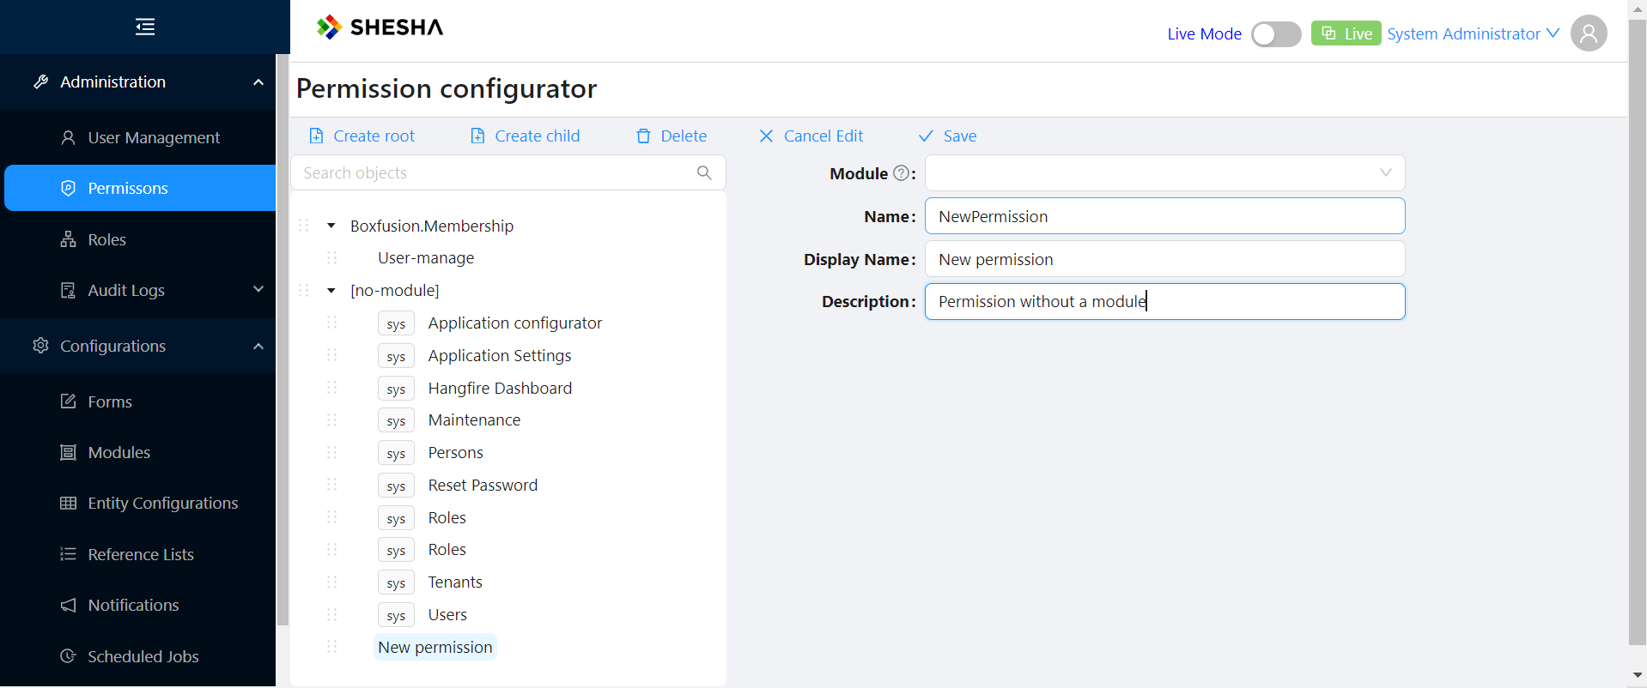Click drag handle beside [no-module]
The height and width of the screenshot is (688, 1647).
pos(304,291)
